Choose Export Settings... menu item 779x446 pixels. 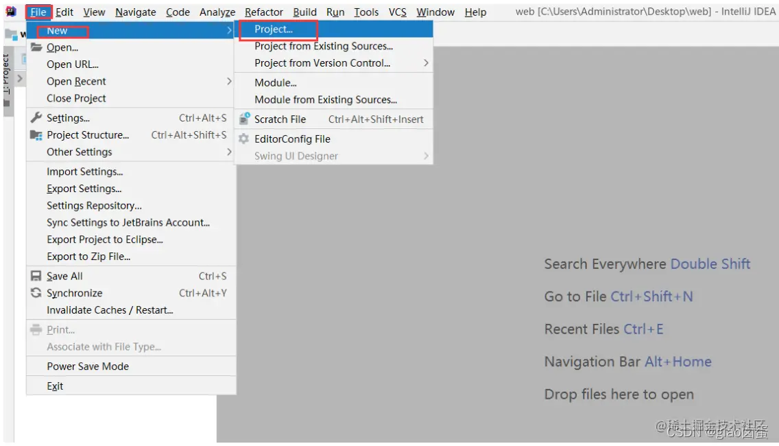click(130, 189)
